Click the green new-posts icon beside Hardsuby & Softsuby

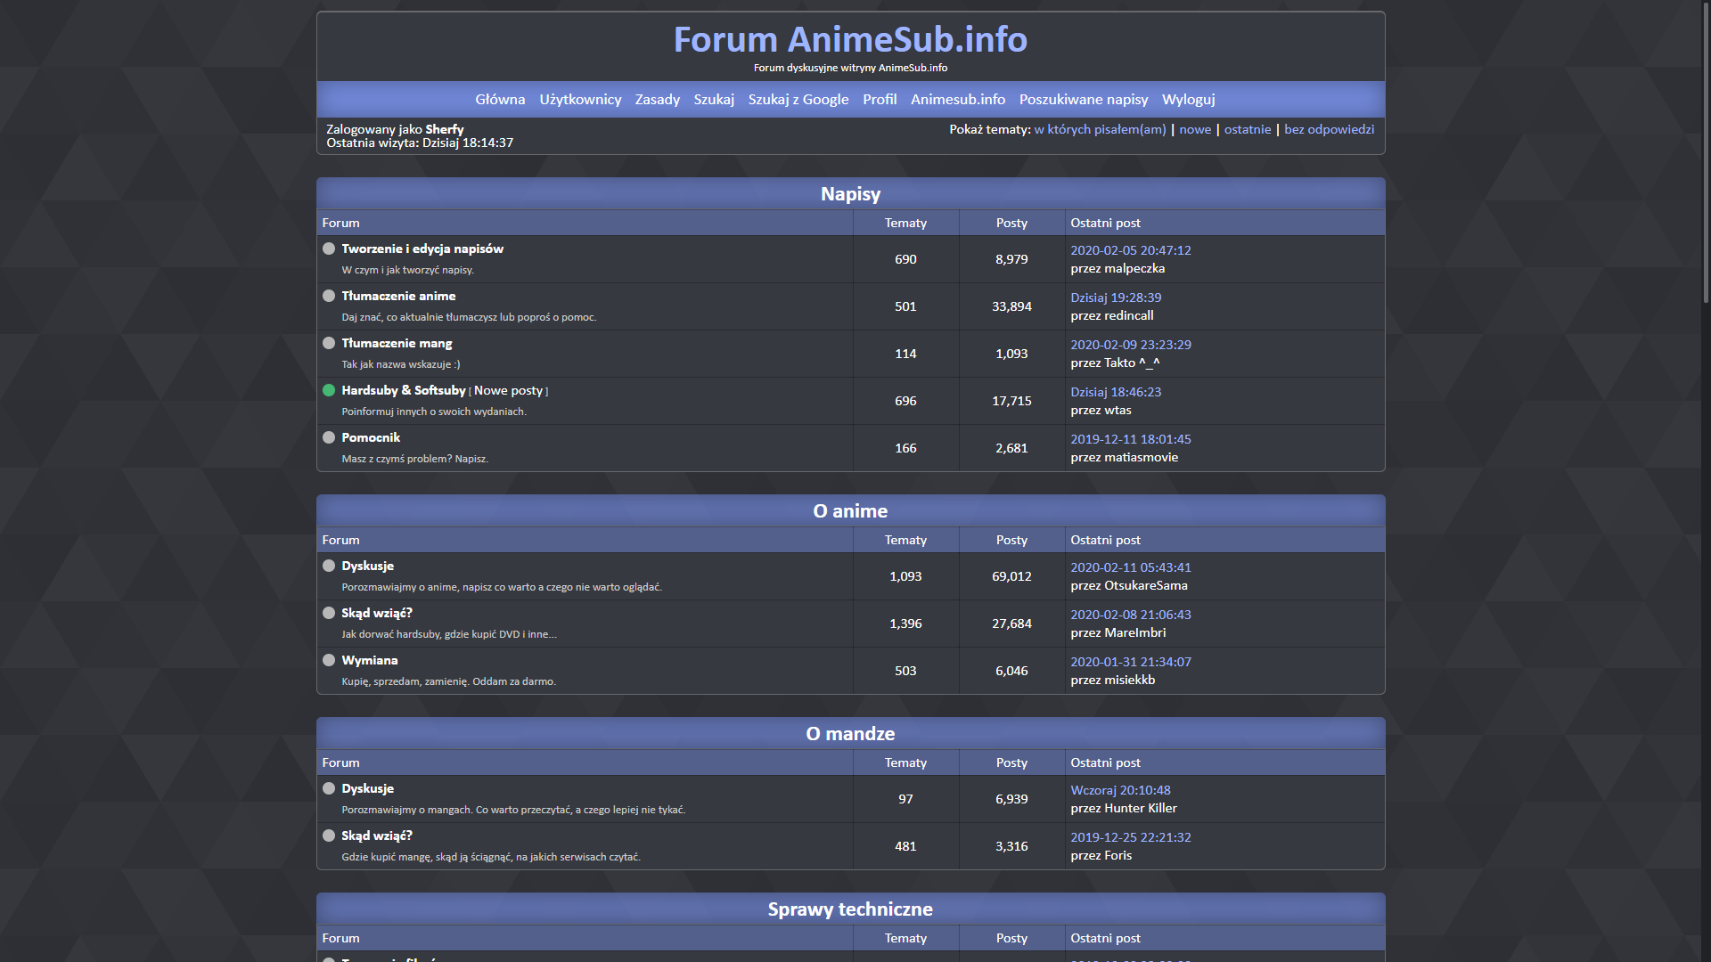coord(329,390)
